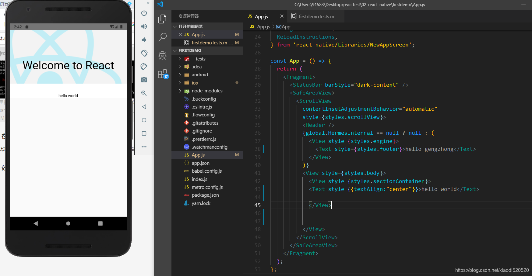Image resolution: width=532 pixels, height=276 pixels.
Task: Click the emulator toolbar Overview square
Action: coord(144,133)
